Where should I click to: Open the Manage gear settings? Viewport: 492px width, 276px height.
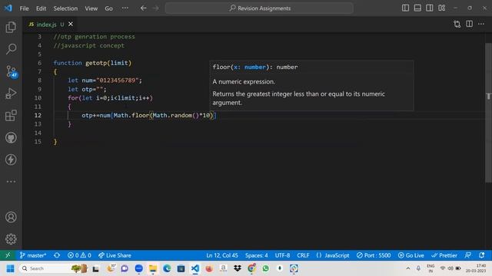(11, 239)
